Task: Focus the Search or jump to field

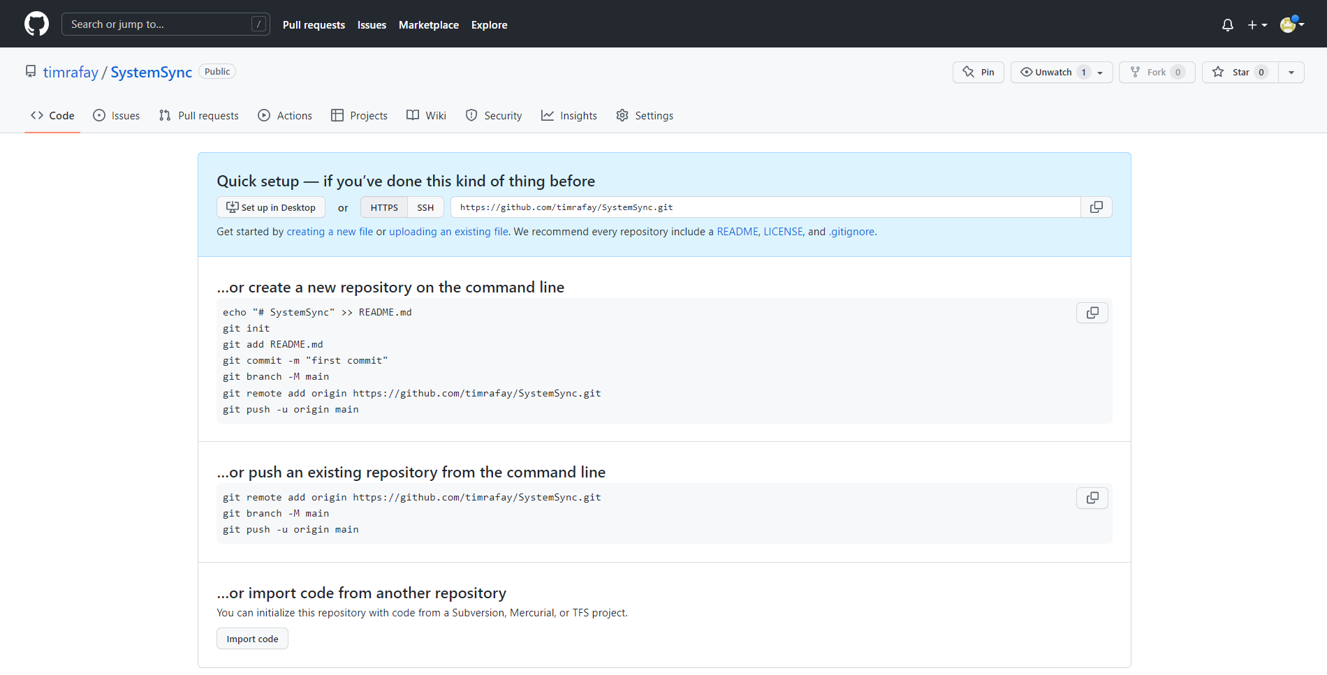Action: click(x=166, y=24)
